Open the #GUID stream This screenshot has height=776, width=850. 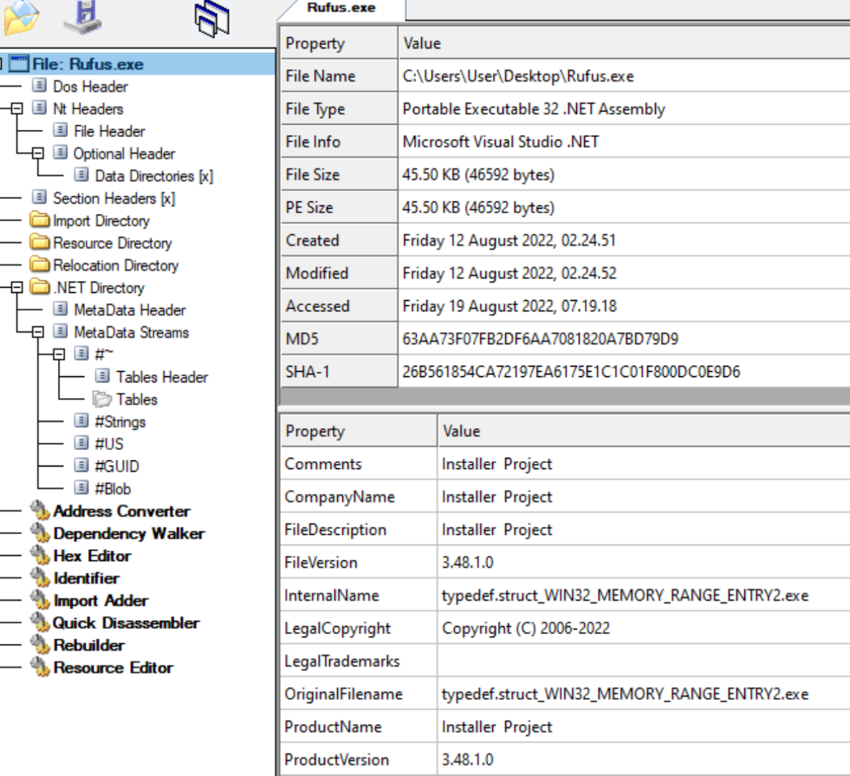pos(117,466)
